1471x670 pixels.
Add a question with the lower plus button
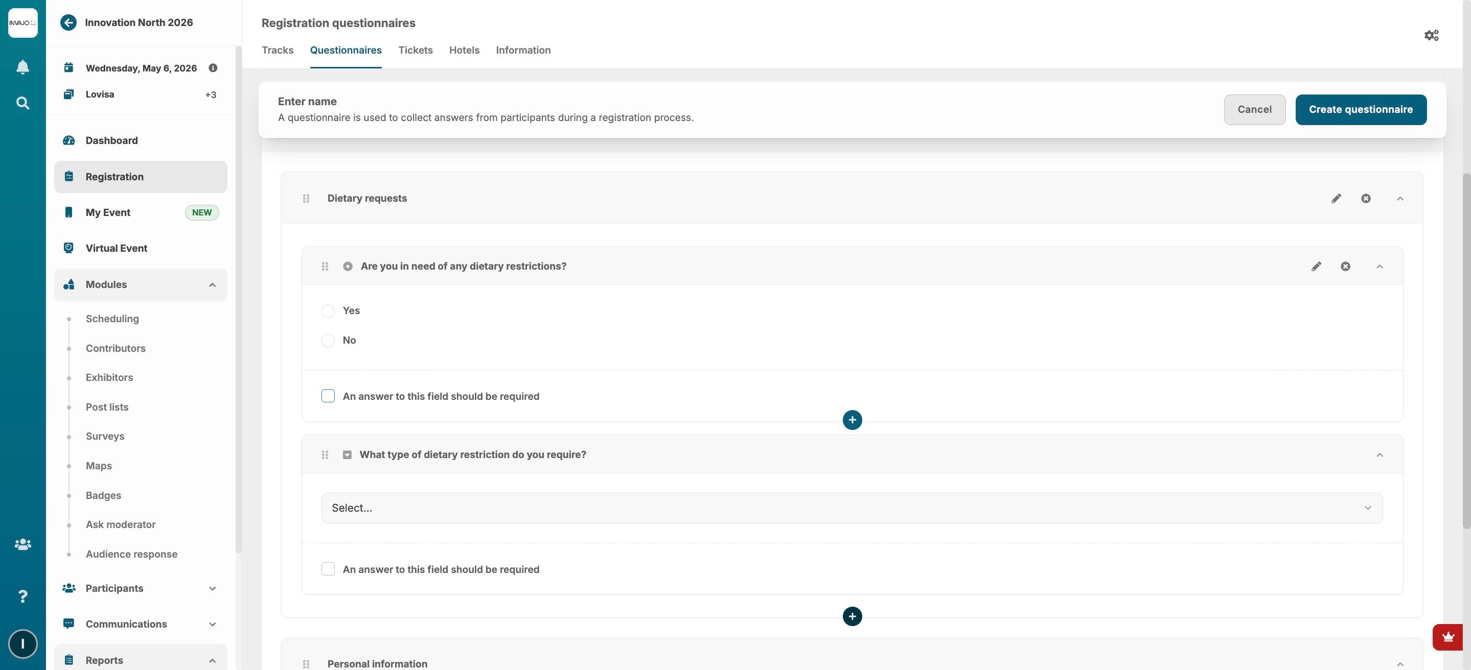point(852,616)
